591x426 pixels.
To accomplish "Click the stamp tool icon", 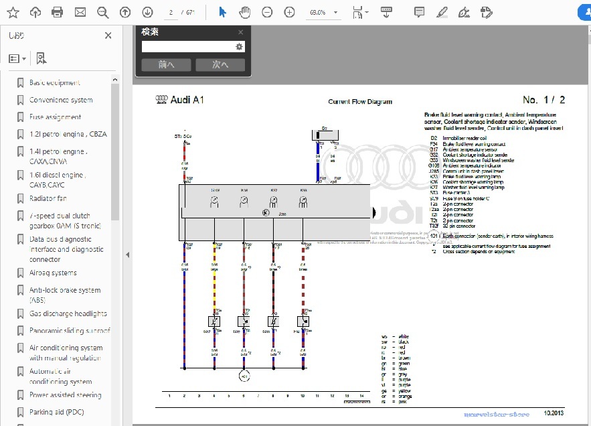I will (487, 13).
